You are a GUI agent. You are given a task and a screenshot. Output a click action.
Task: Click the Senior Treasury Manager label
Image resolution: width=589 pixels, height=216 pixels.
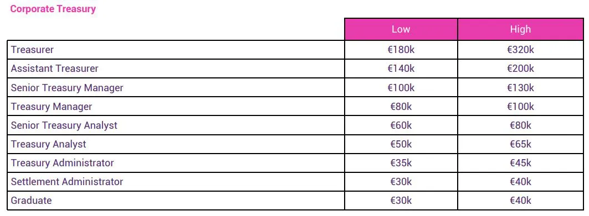(x=67, y=88)
